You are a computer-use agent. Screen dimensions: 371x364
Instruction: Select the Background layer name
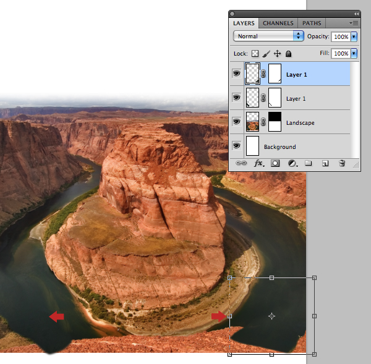[x=279, y=147]
